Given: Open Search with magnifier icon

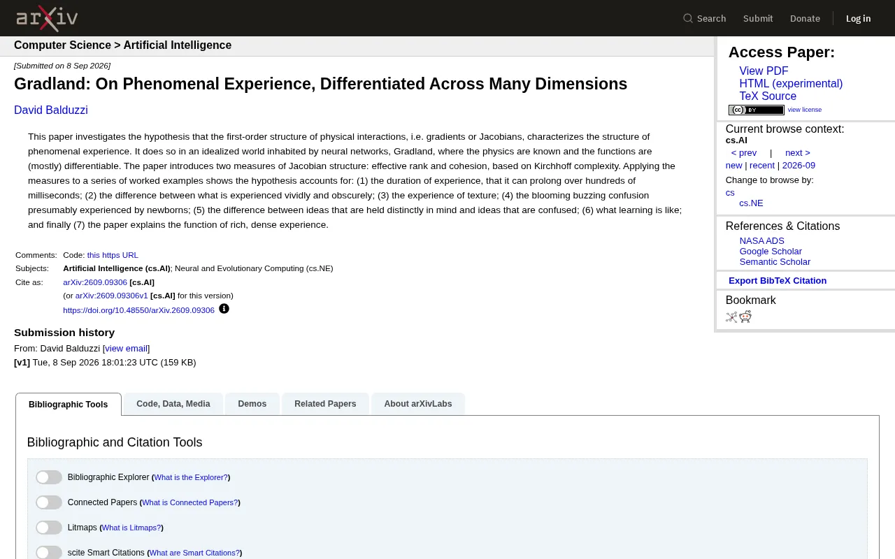Looking at the screenshot, I should [705, 18].
